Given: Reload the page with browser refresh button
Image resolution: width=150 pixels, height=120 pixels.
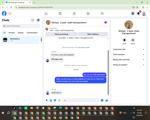Looking at the screenshot, I should 11,7.
